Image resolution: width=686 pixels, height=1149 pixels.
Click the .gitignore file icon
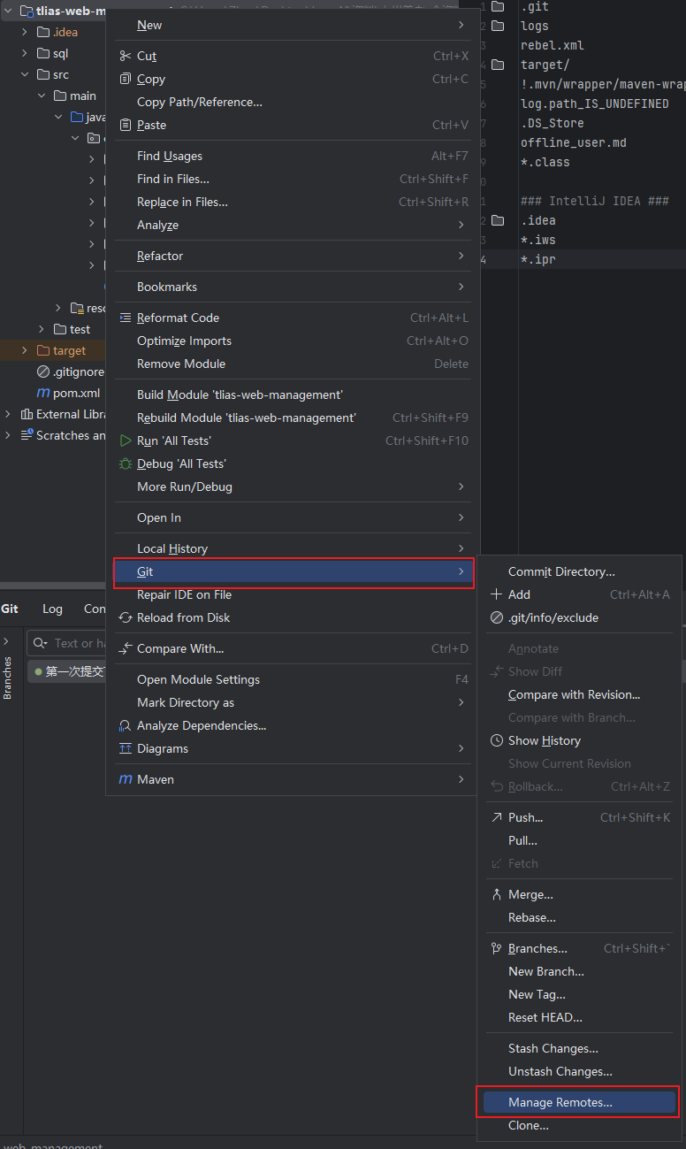43,372
